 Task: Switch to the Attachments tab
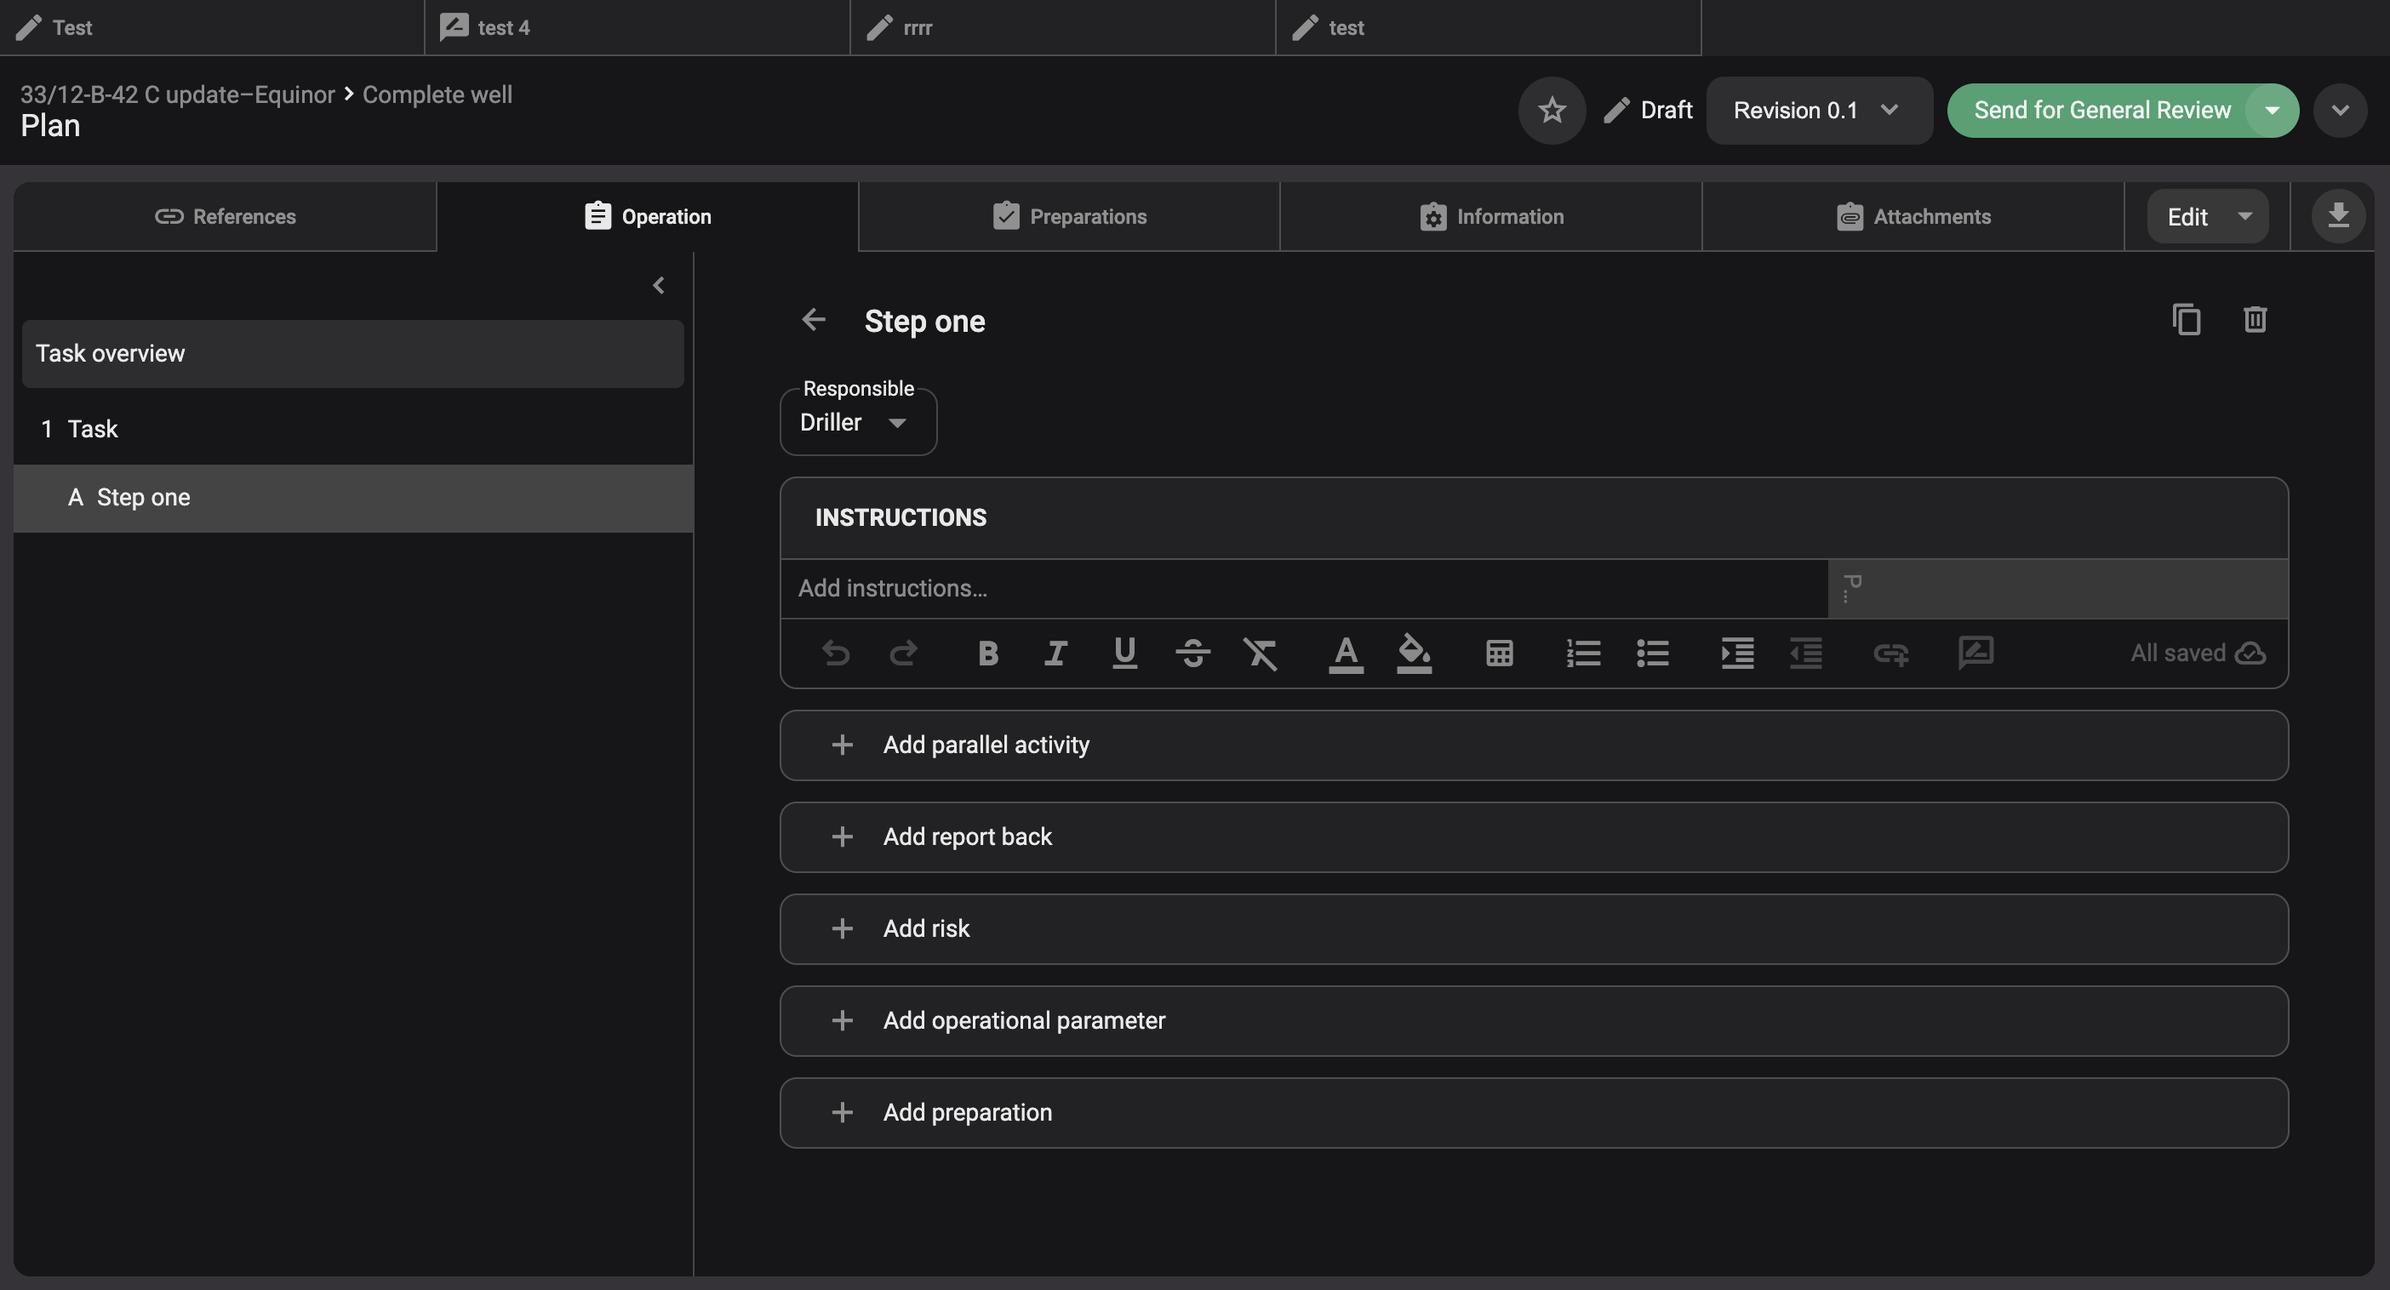1914,216
